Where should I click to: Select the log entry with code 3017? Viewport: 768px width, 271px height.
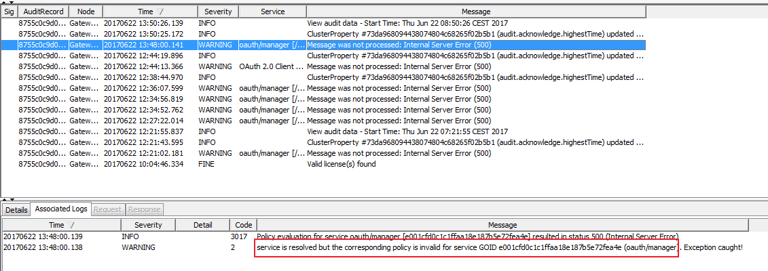point(375,237)
